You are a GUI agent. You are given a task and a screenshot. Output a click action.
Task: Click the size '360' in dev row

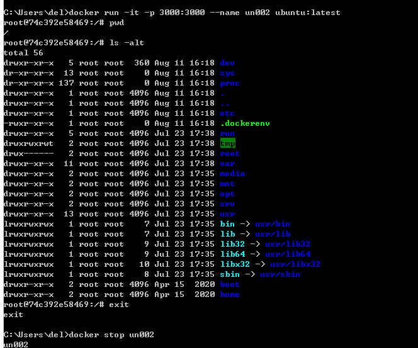pos(142,63)
